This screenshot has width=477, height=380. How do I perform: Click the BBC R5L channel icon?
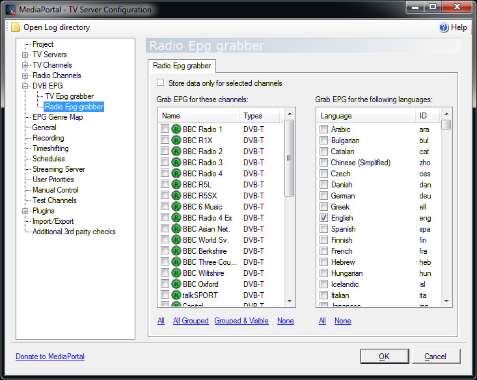[x=176, y=184]
